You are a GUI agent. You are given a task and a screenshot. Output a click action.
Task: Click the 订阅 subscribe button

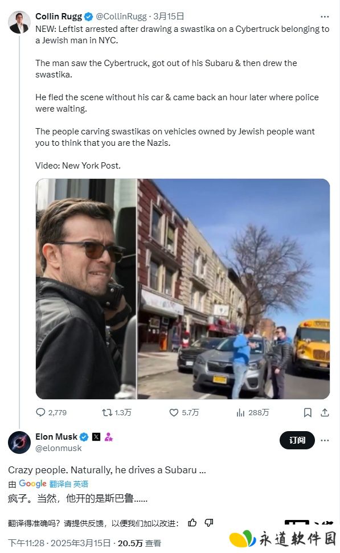pos(297,440)
